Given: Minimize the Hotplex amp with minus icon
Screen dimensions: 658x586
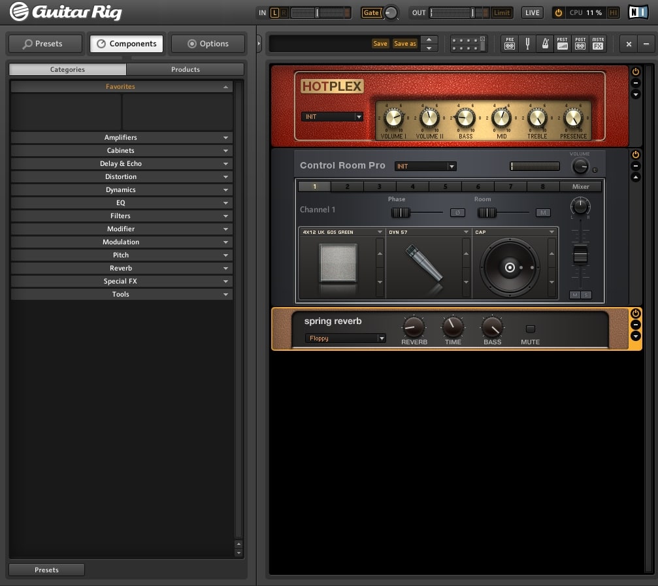Looking at the screenshot, I should point(636,83).
